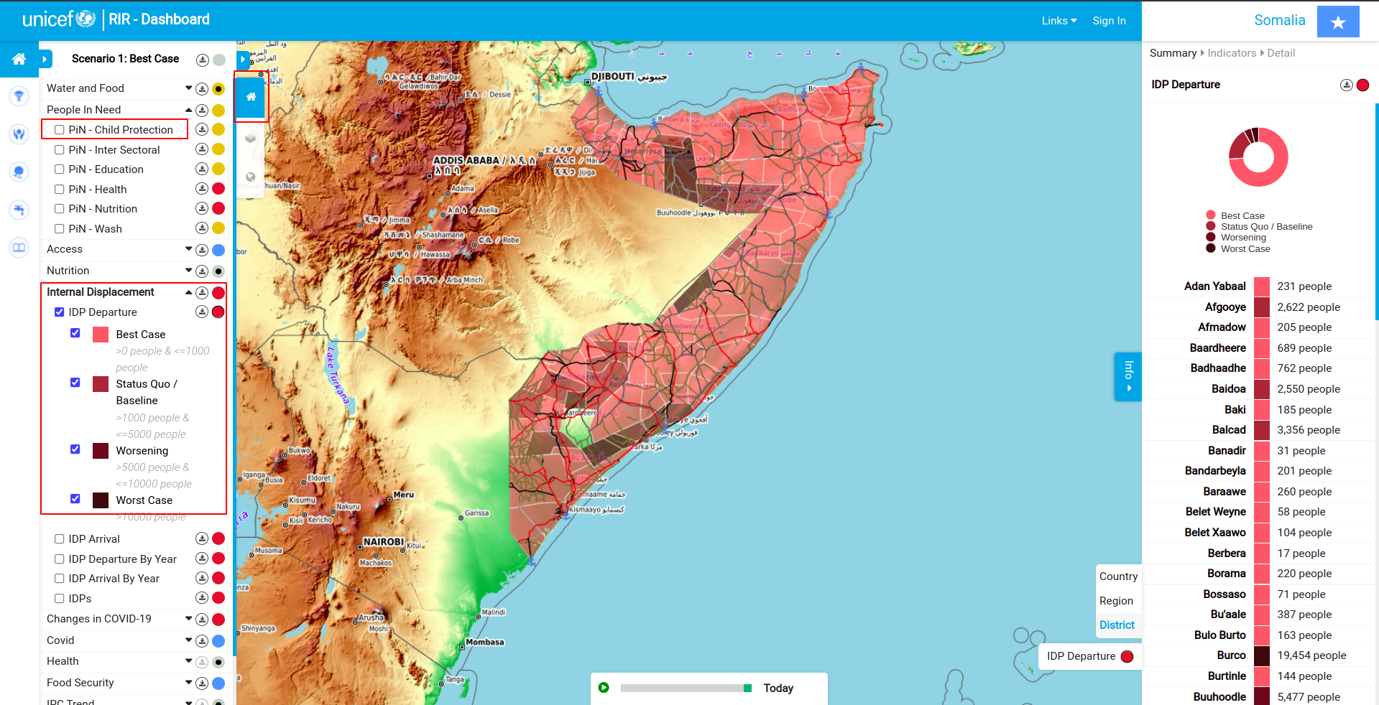Download the Covid category data
This screenshot has height=705, width=1379.
[x=203, y=641]
